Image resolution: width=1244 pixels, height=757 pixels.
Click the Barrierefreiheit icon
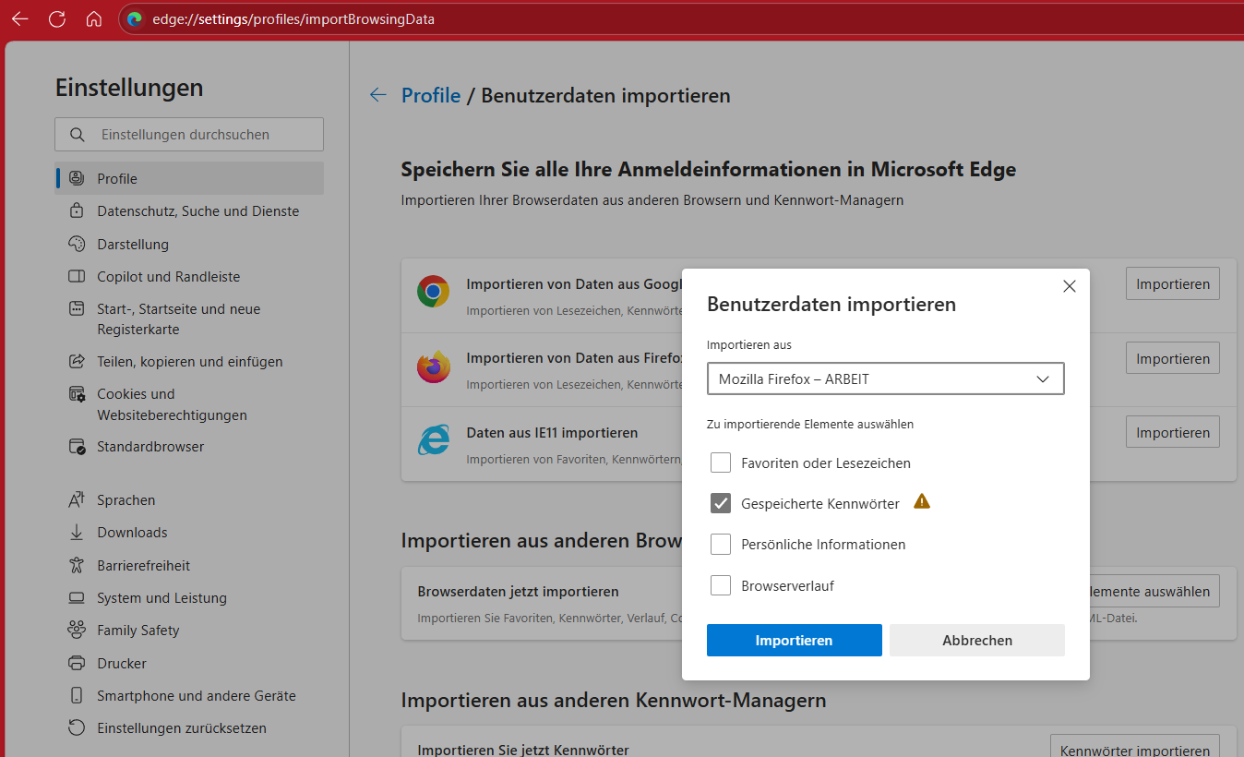[x=78, y=566]
